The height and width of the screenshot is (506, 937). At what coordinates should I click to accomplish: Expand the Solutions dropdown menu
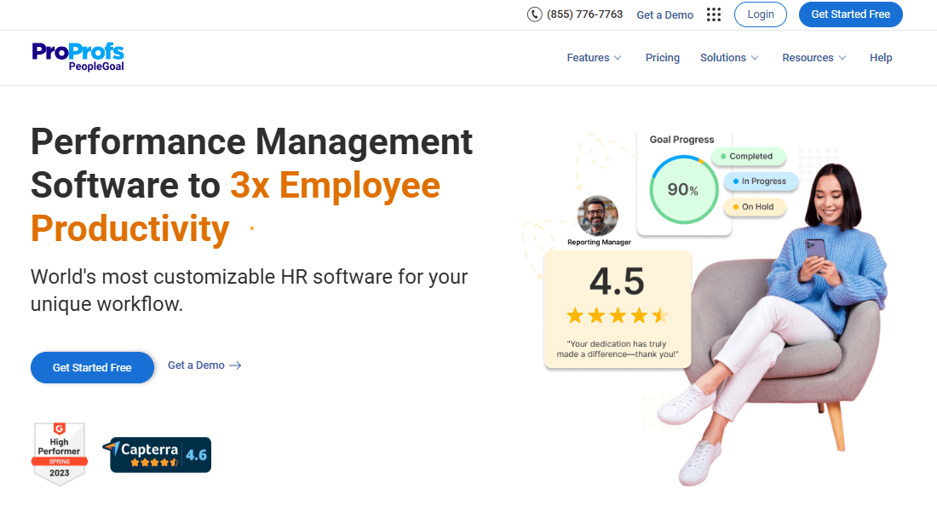click(728, 58)
